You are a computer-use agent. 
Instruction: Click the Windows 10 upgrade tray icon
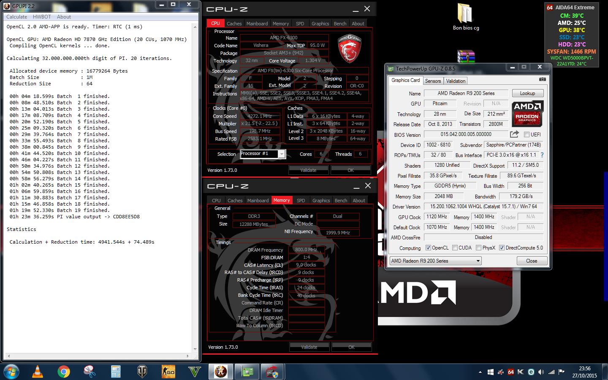click(490, 372)
